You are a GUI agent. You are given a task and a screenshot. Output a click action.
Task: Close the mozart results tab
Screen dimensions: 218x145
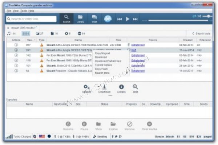tap(8, 28)
